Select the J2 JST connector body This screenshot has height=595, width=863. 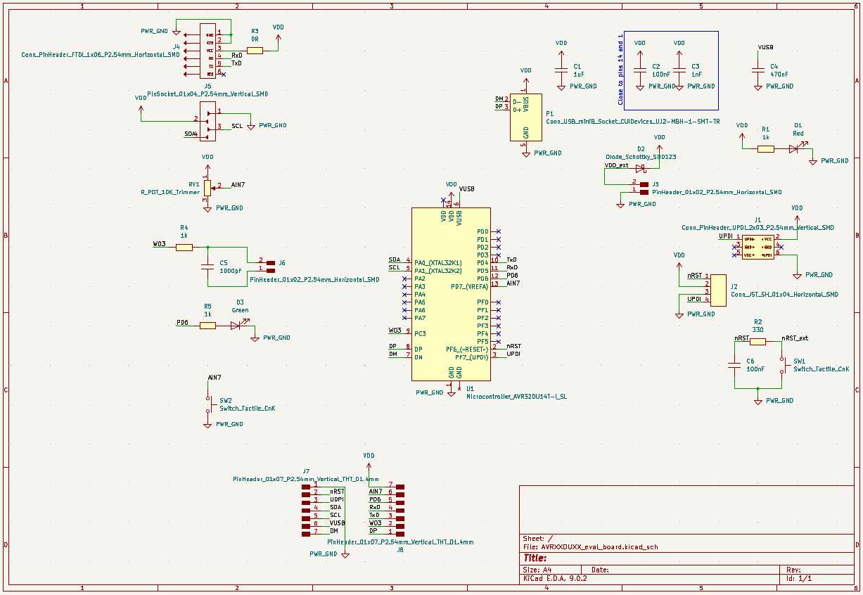(x=719, y=289)
